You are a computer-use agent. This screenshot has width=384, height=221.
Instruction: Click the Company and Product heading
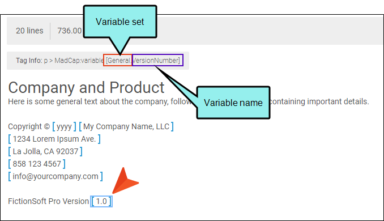tap(86, 87)
